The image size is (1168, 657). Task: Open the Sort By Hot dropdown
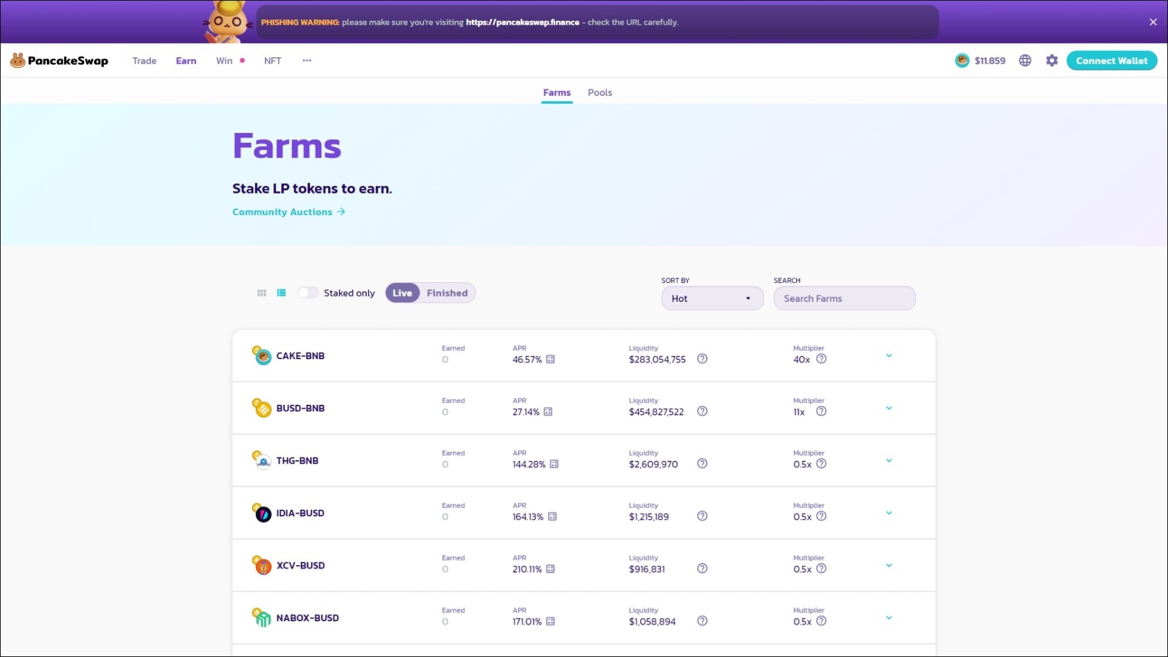click(713, 299)
